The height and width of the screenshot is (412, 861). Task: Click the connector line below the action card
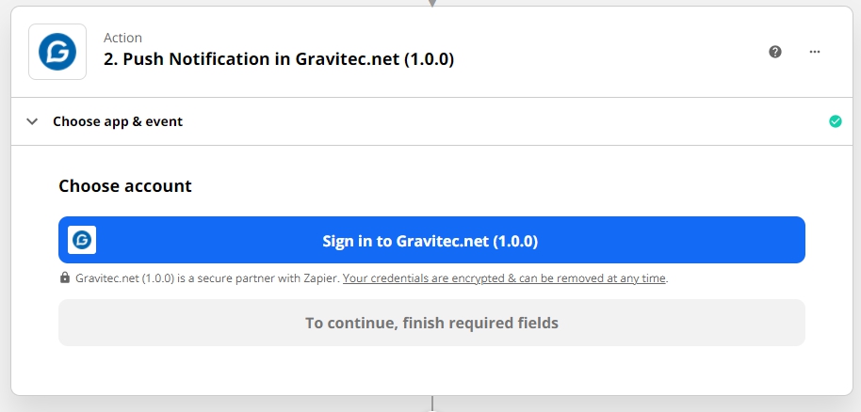432,404
